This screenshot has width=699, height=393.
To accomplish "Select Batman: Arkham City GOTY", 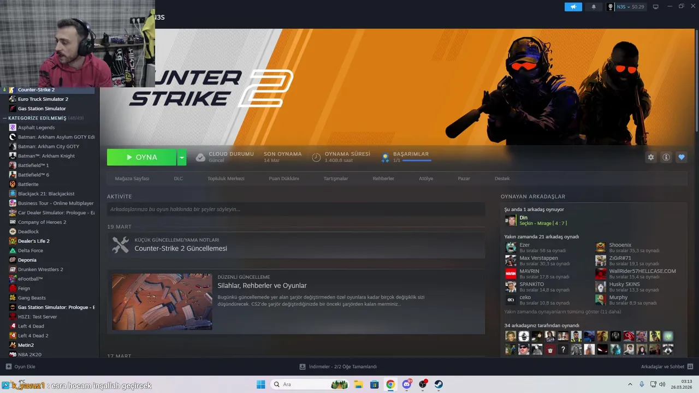I will click(49, 146).
